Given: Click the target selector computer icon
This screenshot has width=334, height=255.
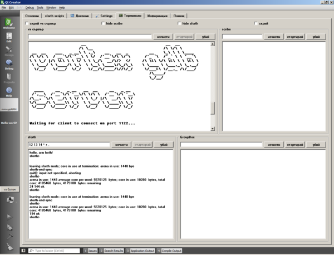Looking at the screenshot, I should click(10, 200).
